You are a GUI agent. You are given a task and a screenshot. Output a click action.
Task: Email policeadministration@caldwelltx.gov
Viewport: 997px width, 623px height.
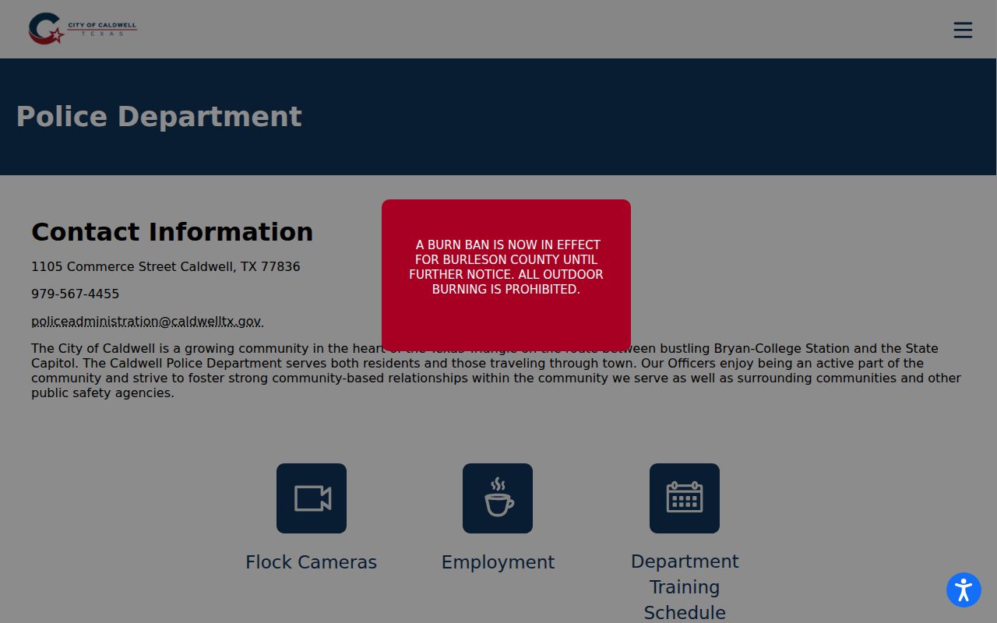(x=146, y=321)
